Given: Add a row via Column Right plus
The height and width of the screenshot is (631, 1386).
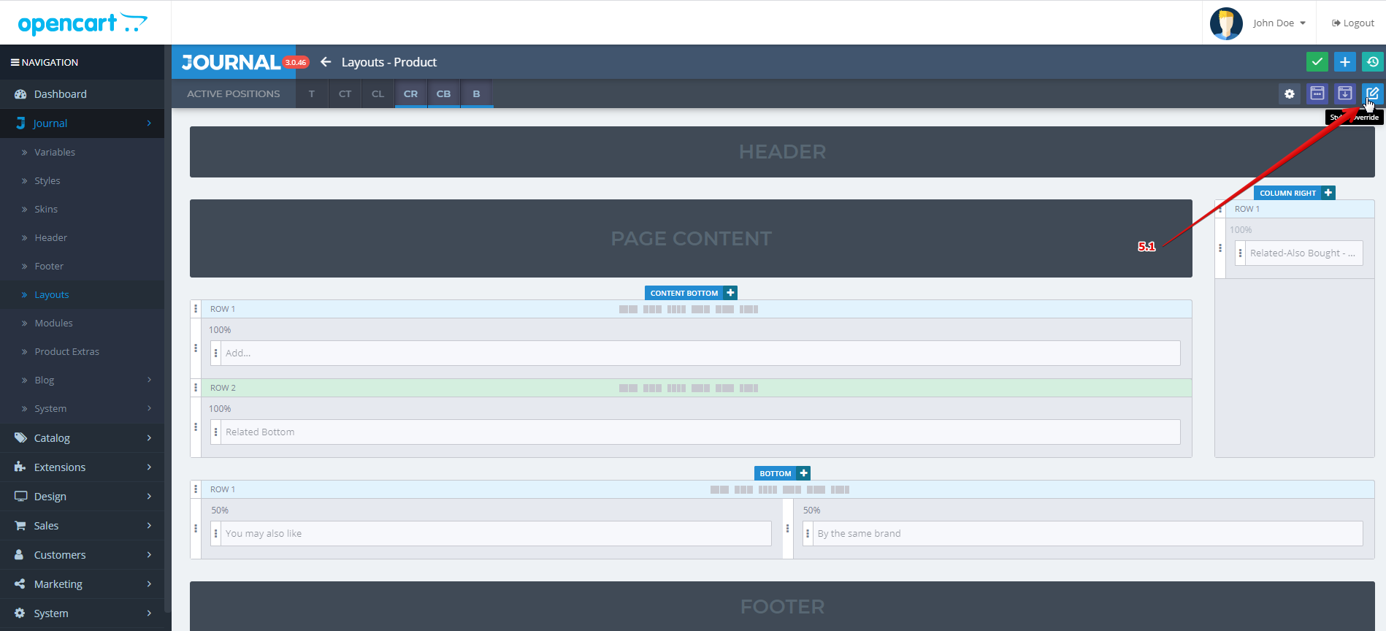Looking at the screenshot, I should (x=1328, y=193).
